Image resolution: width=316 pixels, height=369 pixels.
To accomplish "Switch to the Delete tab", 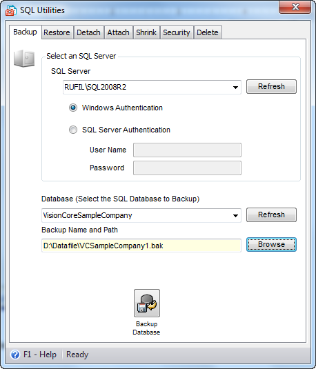I will (208, 32).
